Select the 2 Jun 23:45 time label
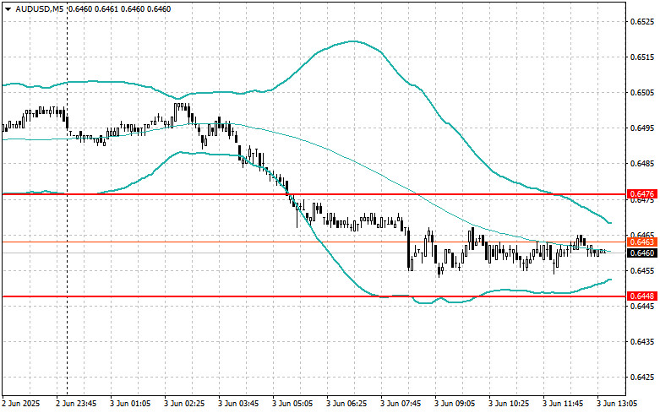The image size is (660, 413). tap(76, 404)
